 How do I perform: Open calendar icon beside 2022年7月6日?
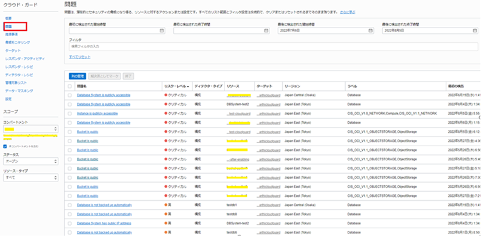click(370, 31)
